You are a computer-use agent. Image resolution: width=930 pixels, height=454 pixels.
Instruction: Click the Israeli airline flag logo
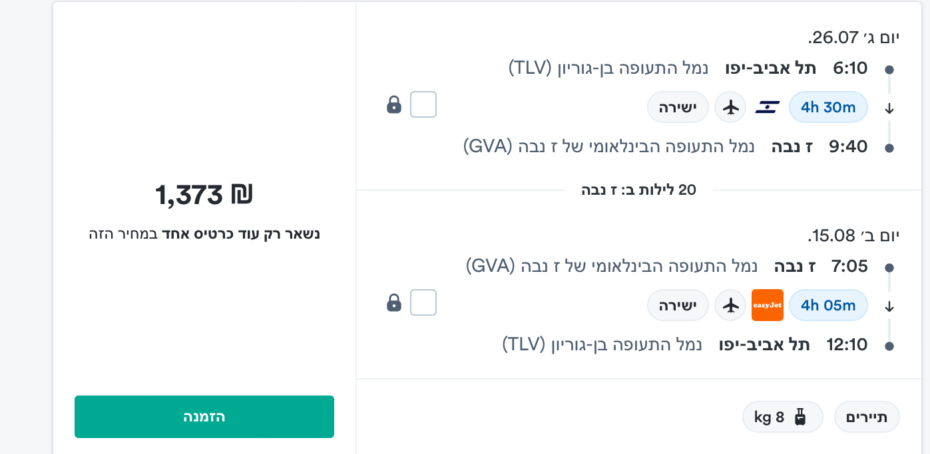point(767,107)
